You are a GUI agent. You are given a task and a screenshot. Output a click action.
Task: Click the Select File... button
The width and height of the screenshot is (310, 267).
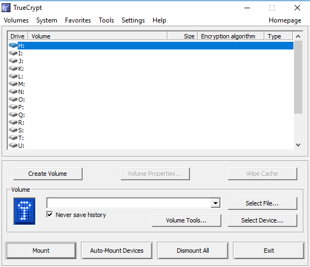click(262, 203)
